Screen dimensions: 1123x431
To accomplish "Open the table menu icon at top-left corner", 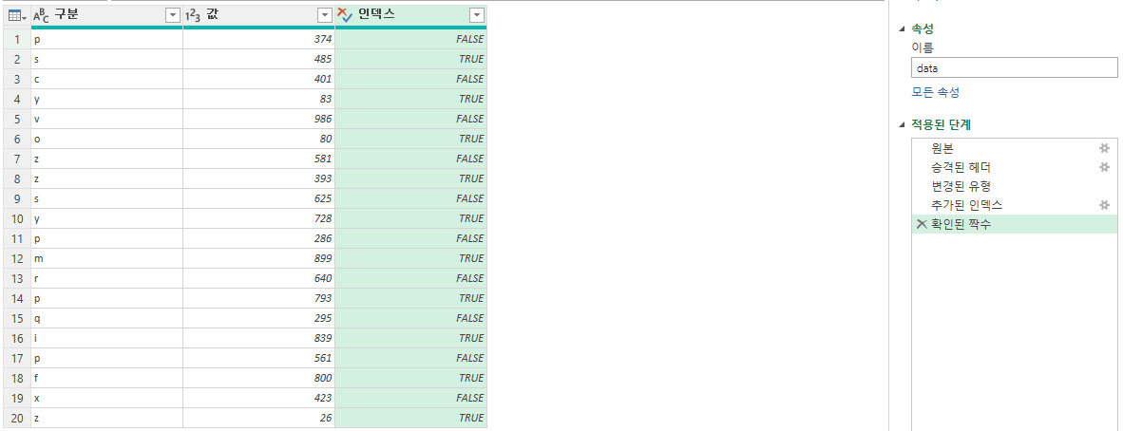I will (16, 16).
